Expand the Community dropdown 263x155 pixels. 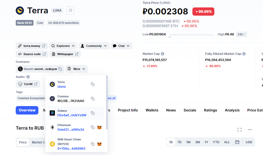click(x=94, y=46)
